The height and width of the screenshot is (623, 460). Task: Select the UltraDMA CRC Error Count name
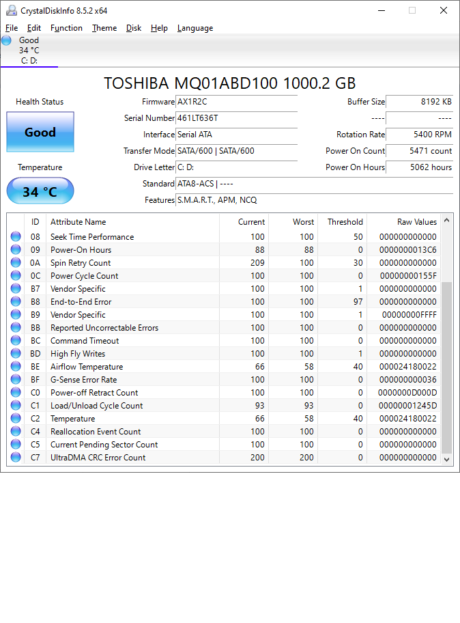tap(98, 457)
